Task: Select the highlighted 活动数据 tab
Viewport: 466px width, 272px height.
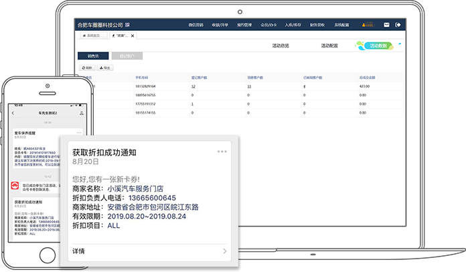Action: click(x=378, y=46)
